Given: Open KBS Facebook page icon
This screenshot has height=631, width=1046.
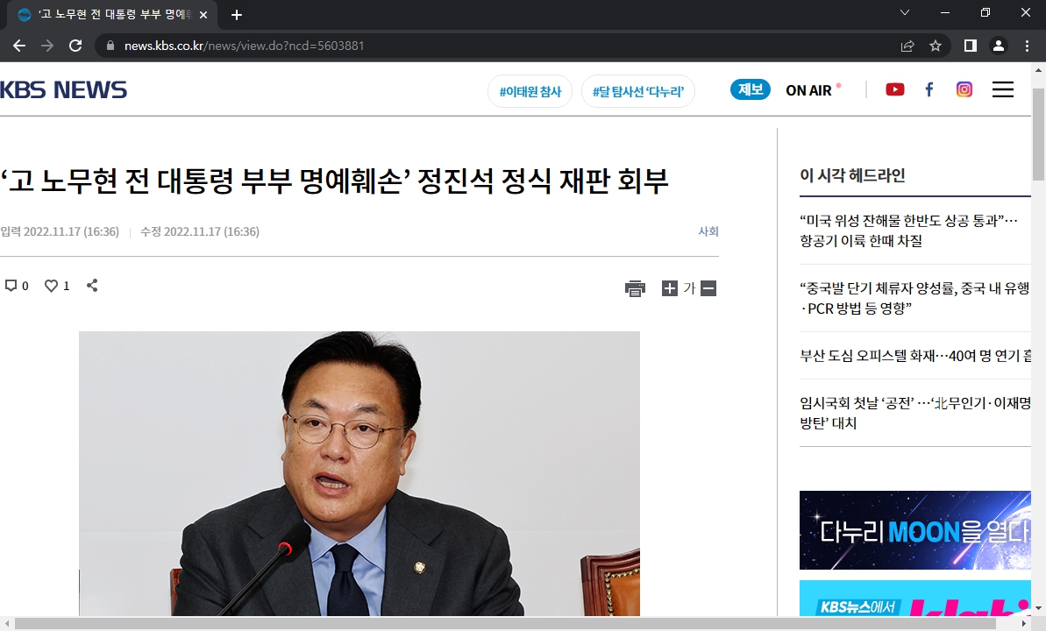Looking at the screenshot, I should [929, 89].
